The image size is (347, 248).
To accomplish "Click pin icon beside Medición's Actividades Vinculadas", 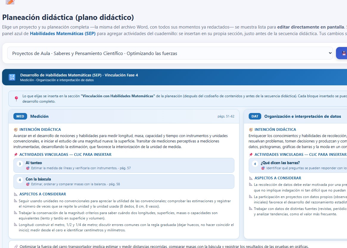I will [x=16, y=155].
